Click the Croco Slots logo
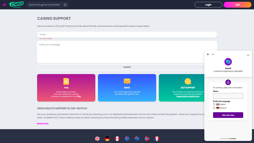 [x=17, y=5]
